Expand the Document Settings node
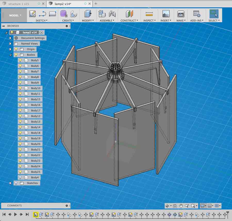 [x=11, y=38]
